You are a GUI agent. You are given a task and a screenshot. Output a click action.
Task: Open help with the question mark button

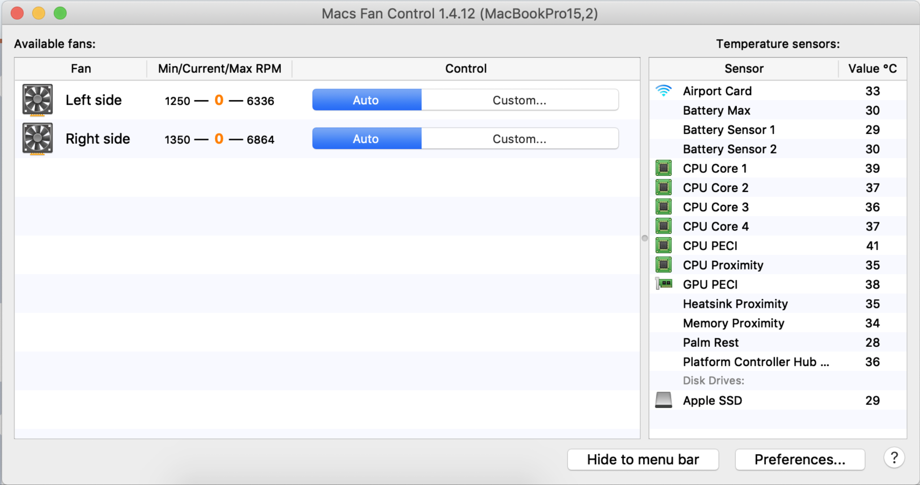coord(894,458)
